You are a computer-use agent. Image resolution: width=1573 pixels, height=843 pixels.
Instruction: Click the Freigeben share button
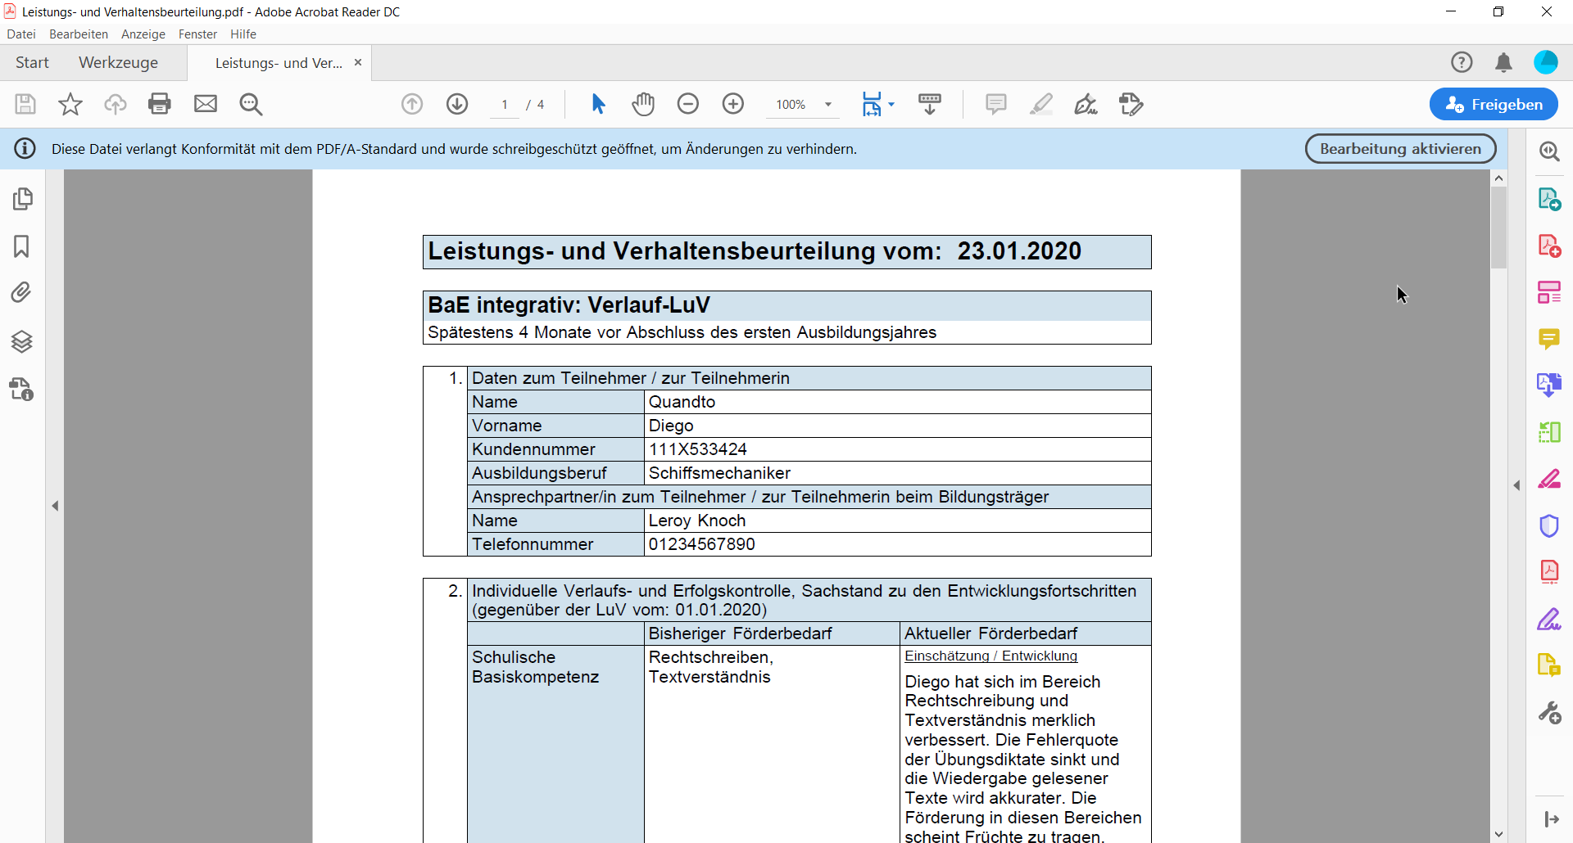pos(1494,104)
